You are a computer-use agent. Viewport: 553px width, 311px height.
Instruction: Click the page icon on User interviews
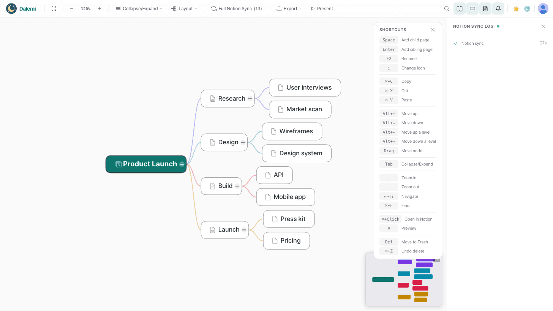click(281, 87)
